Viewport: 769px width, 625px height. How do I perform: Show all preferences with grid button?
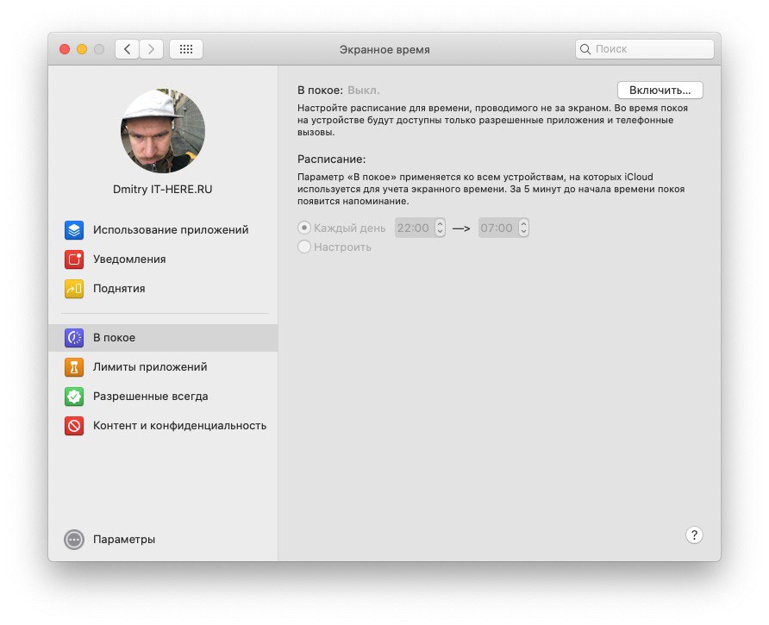186,49
